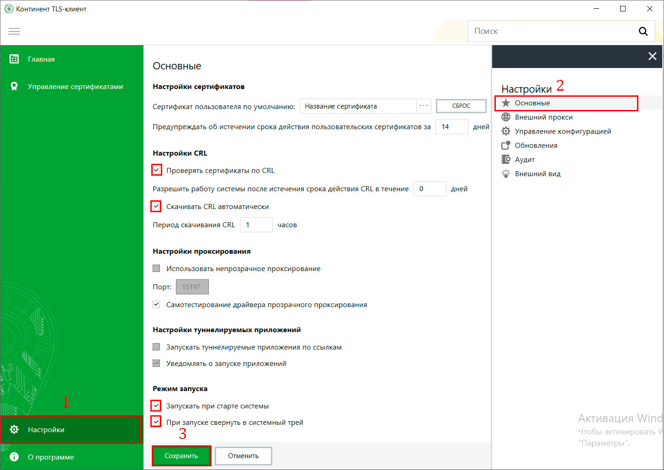This screenshot has width=664, height=470.
Task: Open Управление конфигурацией settings section
Action: (x=577, y=131)
